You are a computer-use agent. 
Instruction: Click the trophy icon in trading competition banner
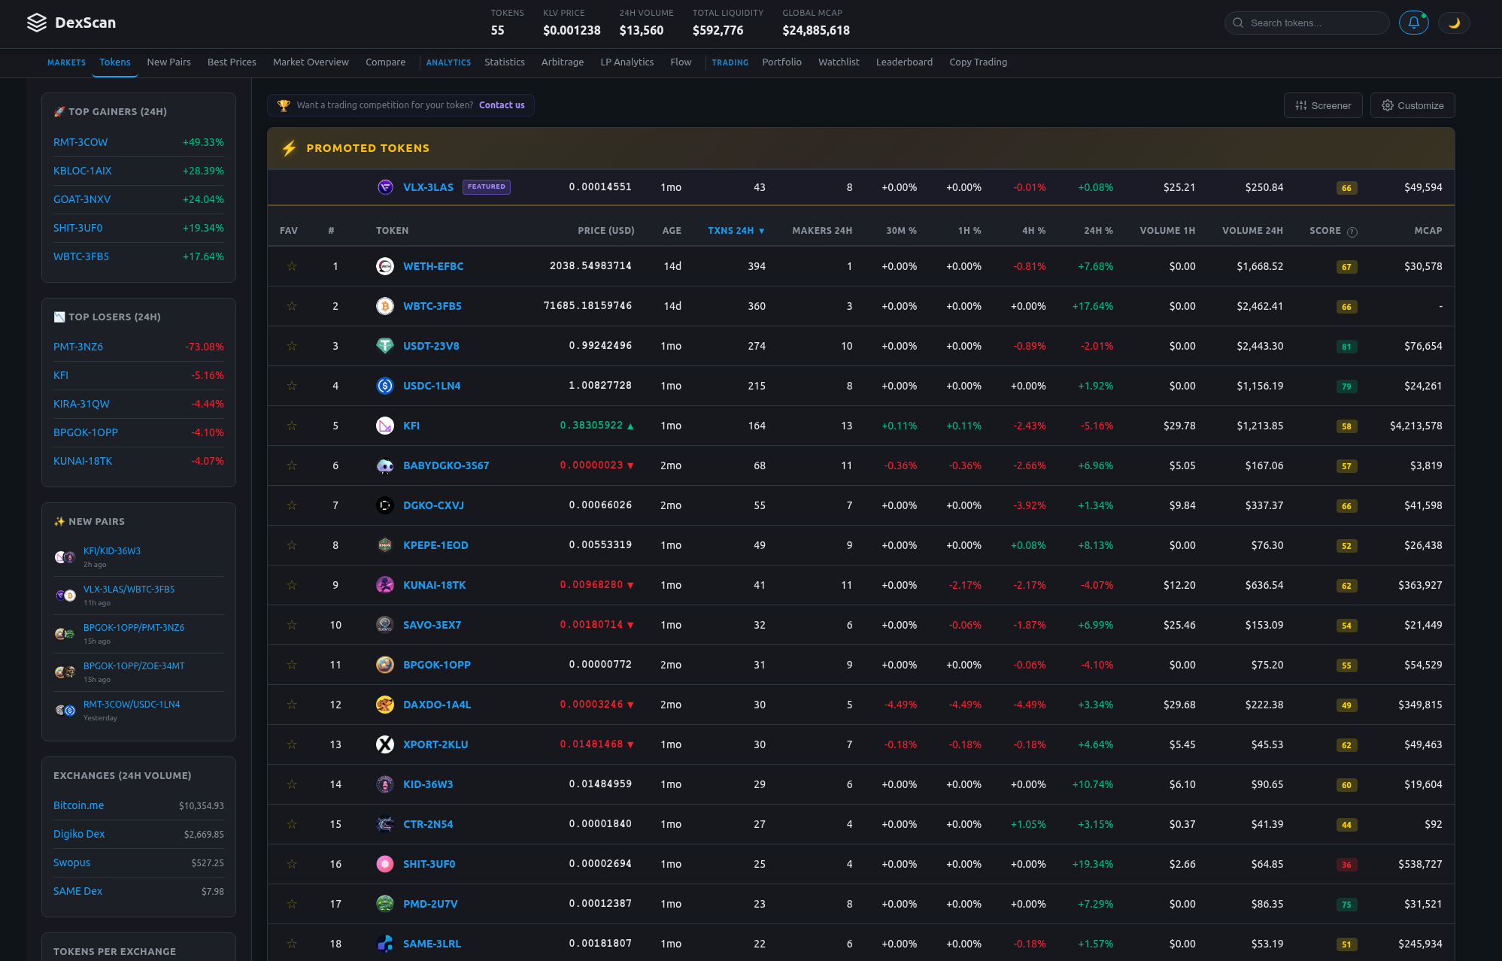[x=284, y=105]
